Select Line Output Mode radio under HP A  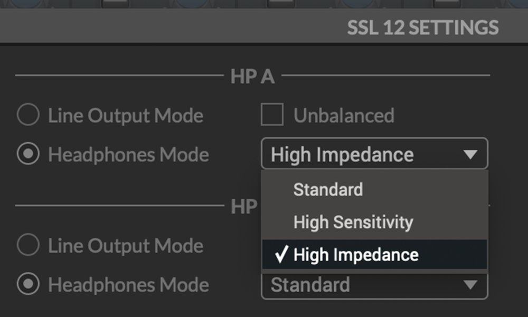coord(27,115)
